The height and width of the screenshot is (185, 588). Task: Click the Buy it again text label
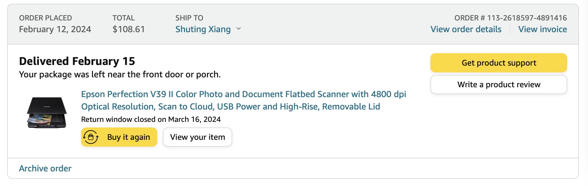[129, 137]
